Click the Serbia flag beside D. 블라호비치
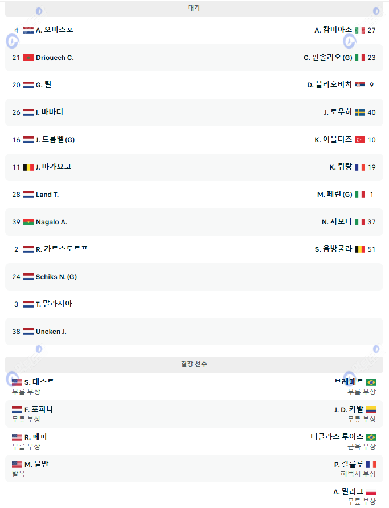 tap(360, 85)
